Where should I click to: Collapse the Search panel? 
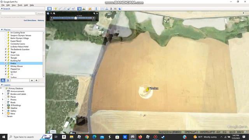(x=2, y=9)
